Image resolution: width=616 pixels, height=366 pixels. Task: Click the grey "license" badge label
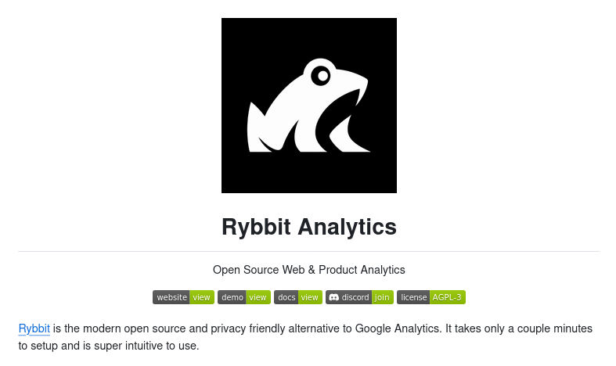(x=414, y=297)
